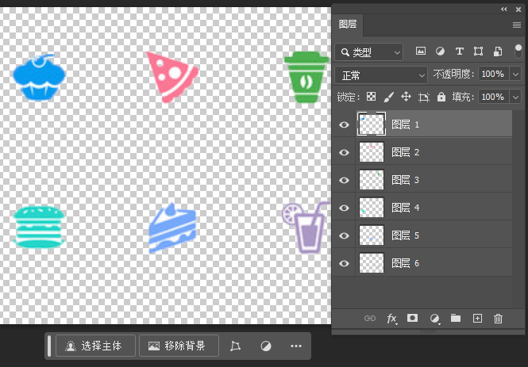Filter layers by pixel layer icon

[x=421, y=51]
